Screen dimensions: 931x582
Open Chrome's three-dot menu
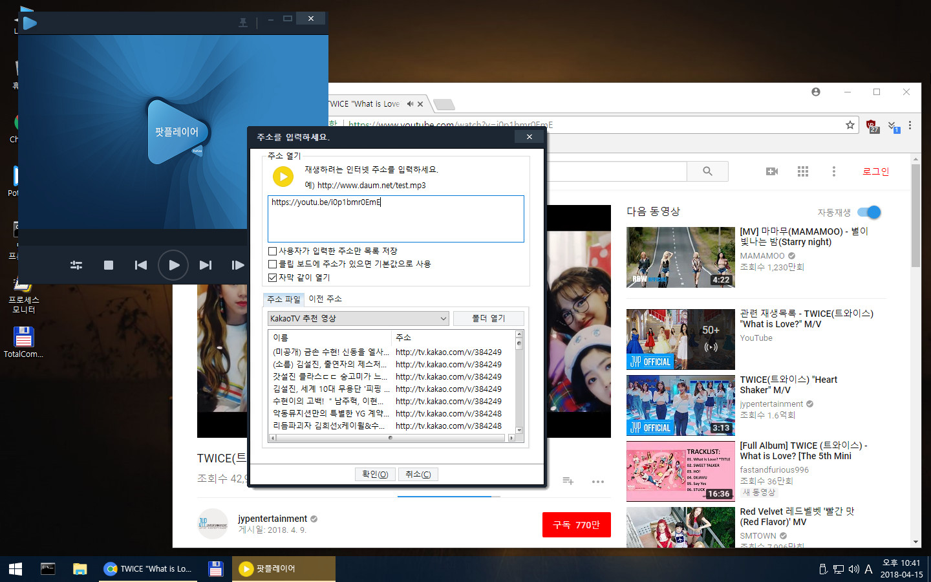coord(910,125)
